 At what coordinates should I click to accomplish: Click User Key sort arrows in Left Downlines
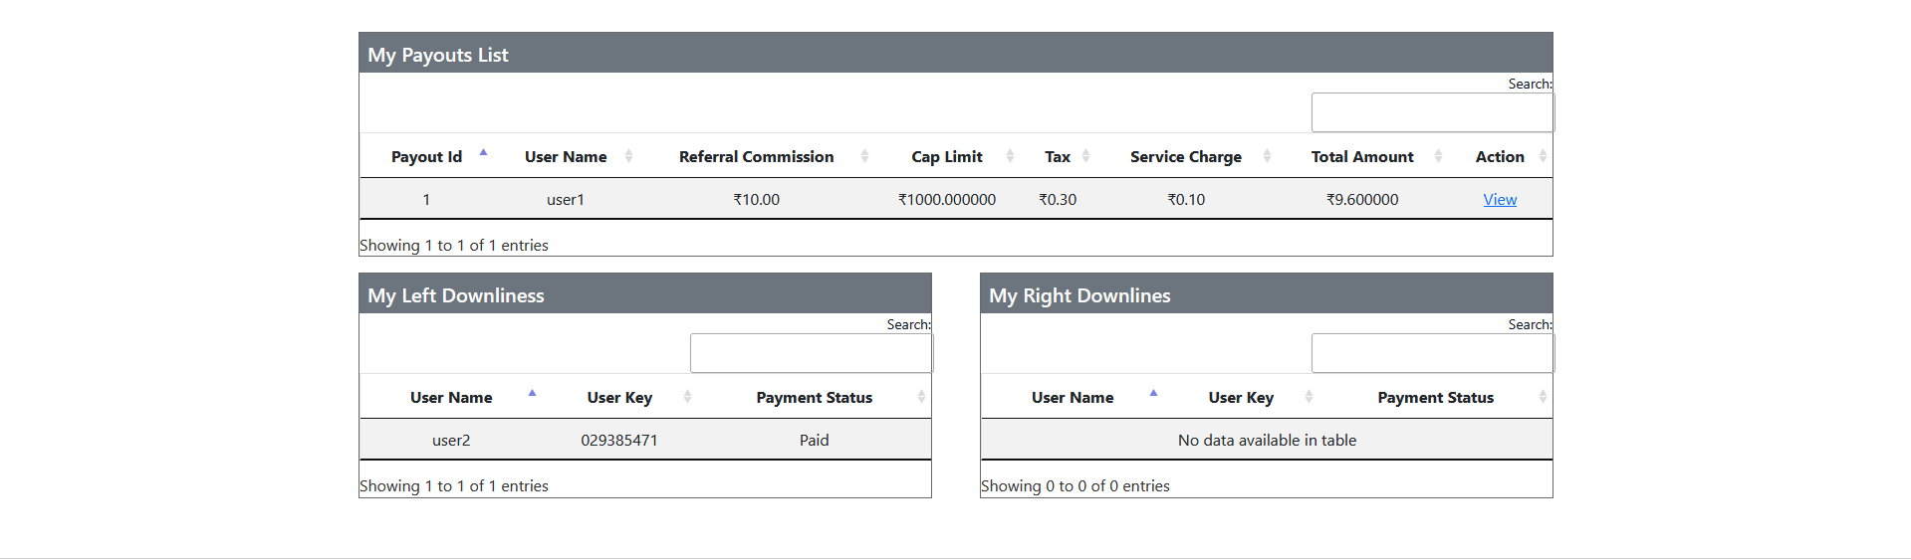pyautogui.click(x=687, y=397)
